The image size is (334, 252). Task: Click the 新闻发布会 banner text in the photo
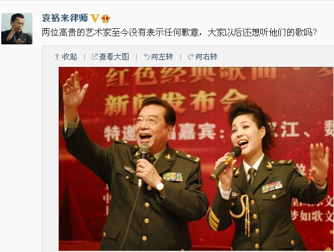click(177, 103)
